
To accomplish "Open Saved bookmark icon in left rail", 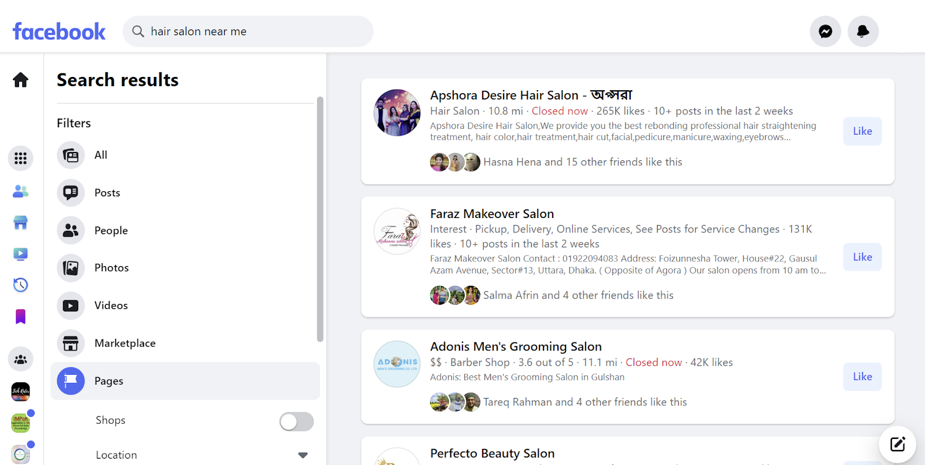I will 21,316.
